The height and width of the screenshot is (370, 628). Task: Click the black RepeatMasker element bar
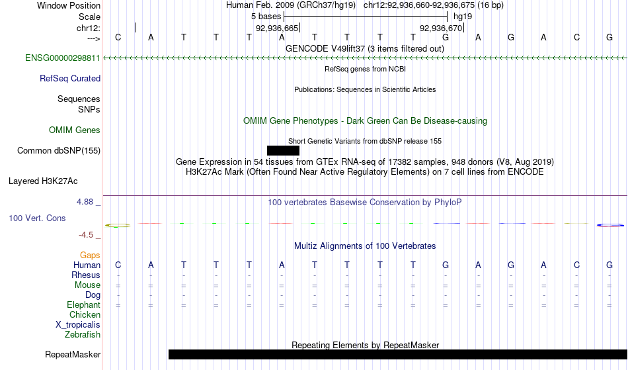click(398, 354)
